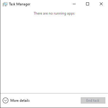The width and height of the screenshot is (108, 108).
Task: Click the End task button
Action: tap(93, 101)
